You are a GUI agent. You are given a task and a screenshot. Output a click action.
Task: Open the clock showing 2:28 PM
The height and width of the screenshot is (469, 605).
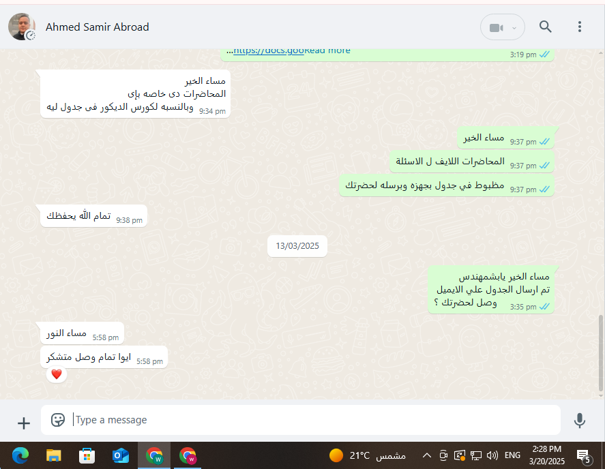pyautogui.click(x=547, y=455)
